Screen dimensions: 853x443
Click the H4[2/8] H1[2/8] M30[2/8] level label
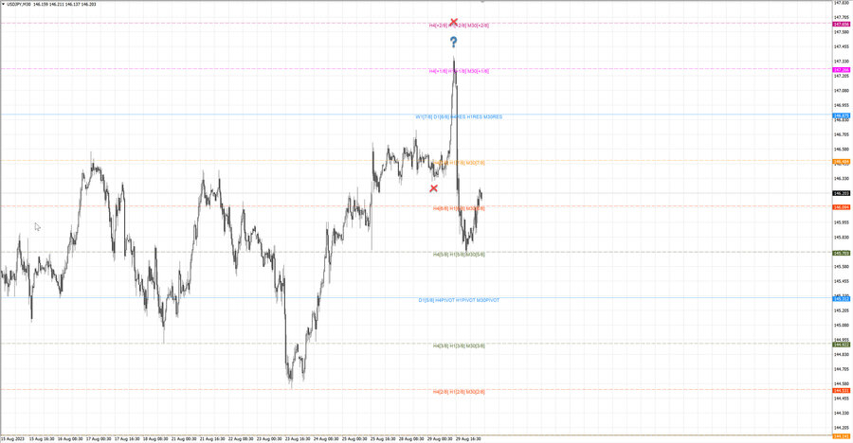[459, 391]
